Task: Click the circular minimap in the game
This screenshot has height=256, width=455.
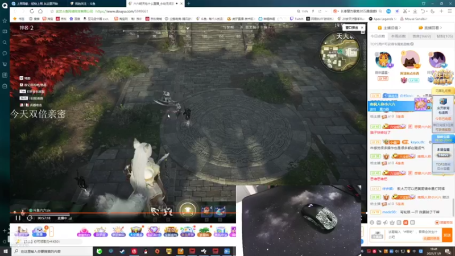Action: pos(340,52)
